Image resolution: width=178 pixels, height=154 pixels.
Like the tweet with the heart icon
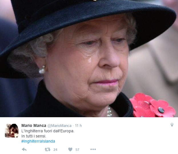pos(70,149)
